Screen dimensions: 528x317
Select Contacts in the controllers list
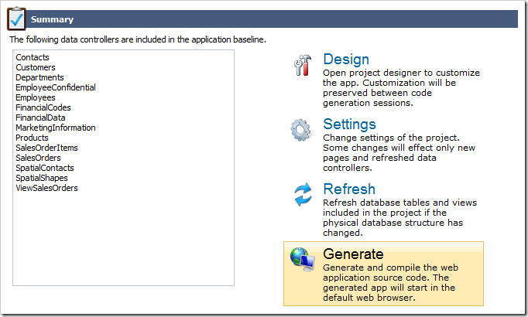(x=33, y=57)
